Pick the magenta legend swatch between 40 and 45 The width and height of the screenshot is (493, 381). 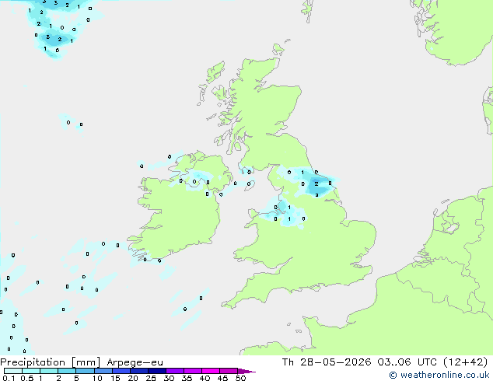click(x=211, y=371)
